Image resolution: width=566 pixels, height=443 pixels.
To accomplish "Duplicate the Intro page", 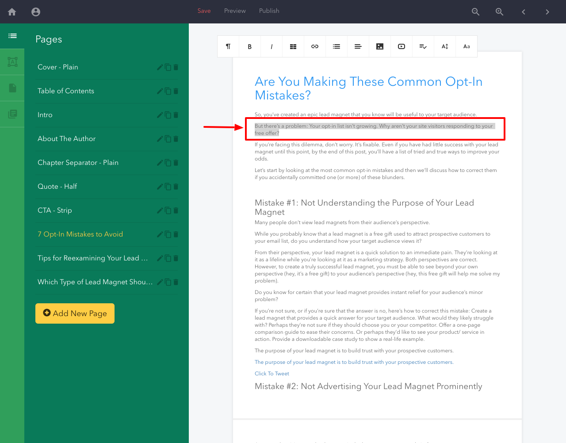I will tap(168, 115).
